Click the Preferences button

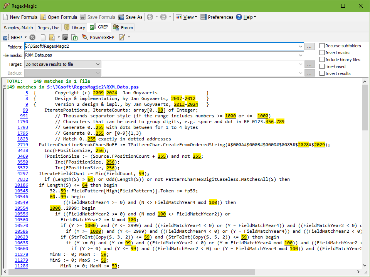pos(217,17)
